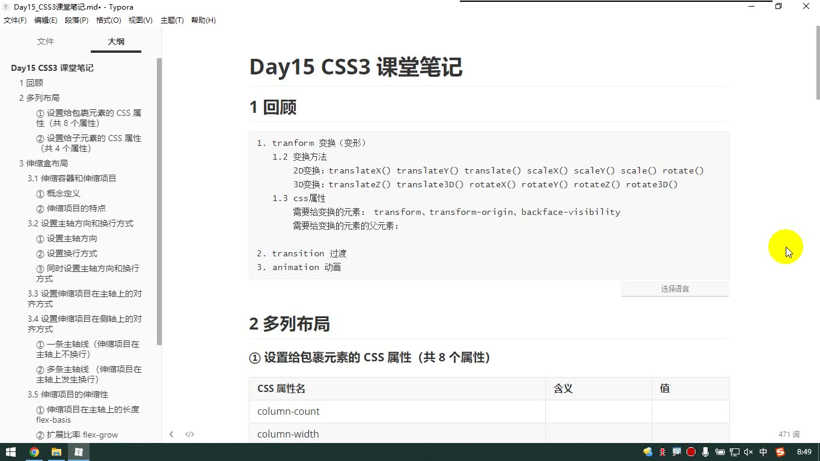Click the 471 词 word count

[789, 434]
